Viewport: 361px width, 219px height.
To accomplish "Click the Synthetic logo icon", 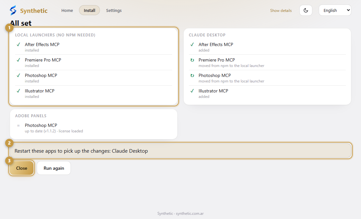I will [x=13, y=10].
